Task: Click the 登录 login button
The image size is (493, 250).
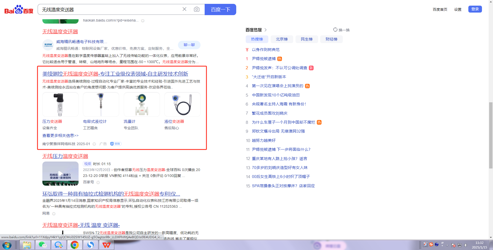Action: 475,9
